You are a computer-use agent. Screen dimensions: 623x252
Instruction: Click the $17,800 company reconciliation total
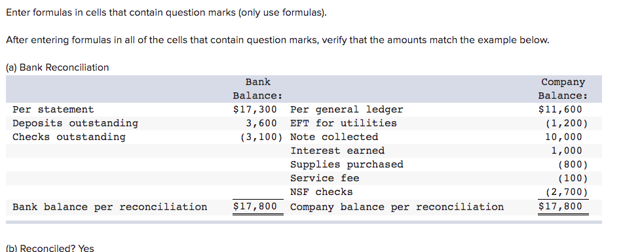tap(560, 207)
